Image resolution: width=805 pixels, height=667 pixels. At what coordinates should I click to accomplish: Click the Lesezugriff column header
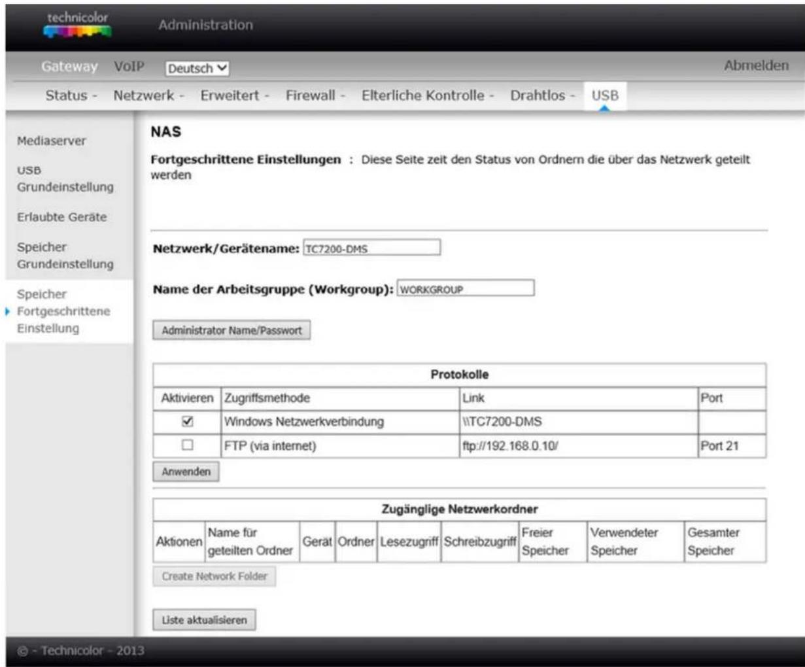click(x=409, y=542)
